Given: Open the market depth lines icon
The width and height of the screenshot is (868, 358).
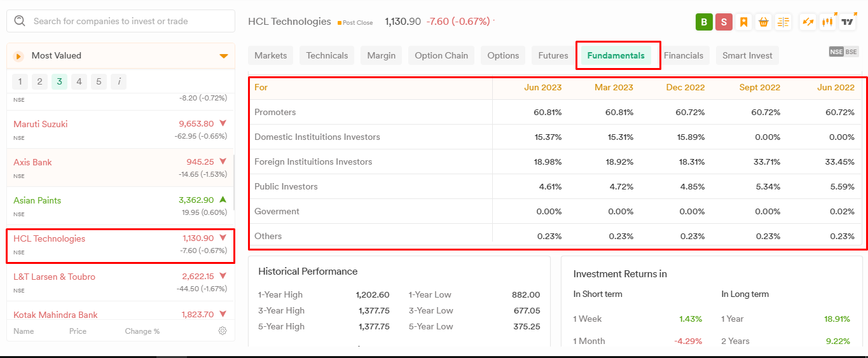Looking at the screenshot, I should (x=783, y=22).
